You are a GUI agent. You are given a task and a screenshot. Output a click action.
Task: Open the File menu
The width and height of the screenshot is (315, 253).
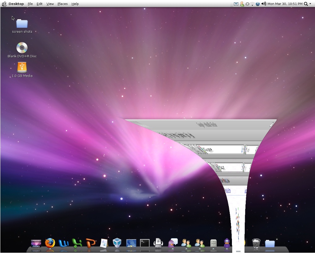click(30, 4)
